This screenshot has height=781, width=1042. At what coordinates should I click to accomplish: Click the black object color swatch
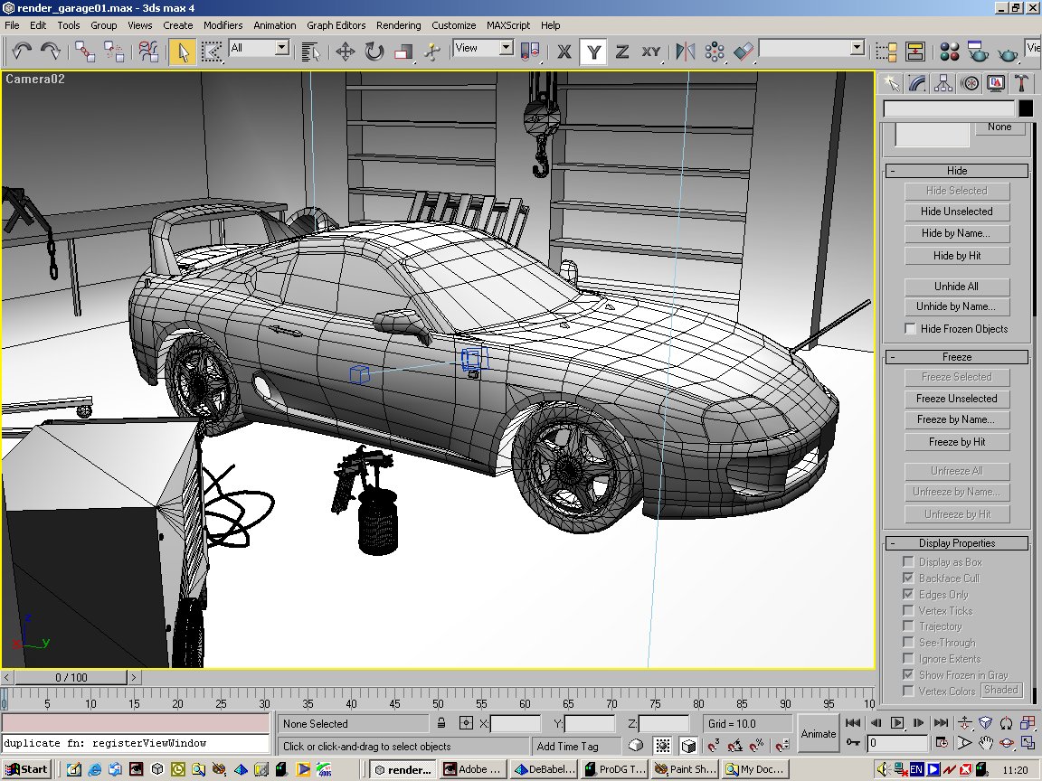[x=1026, y=108]
